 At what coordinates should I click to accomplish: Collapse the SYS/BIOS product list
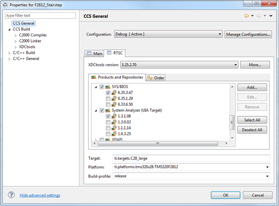(x=96, y=87)
